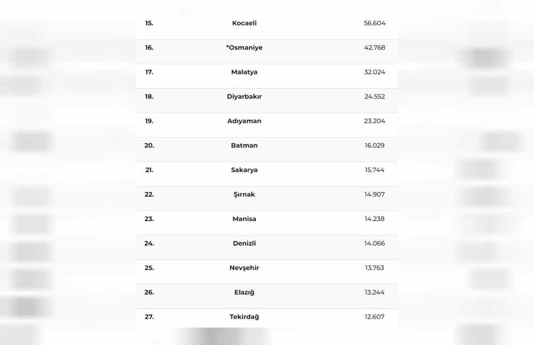Click the Elazığ row name
This screenshot has height=345, width=534.
pyautogui.click(x=244, y=292)
